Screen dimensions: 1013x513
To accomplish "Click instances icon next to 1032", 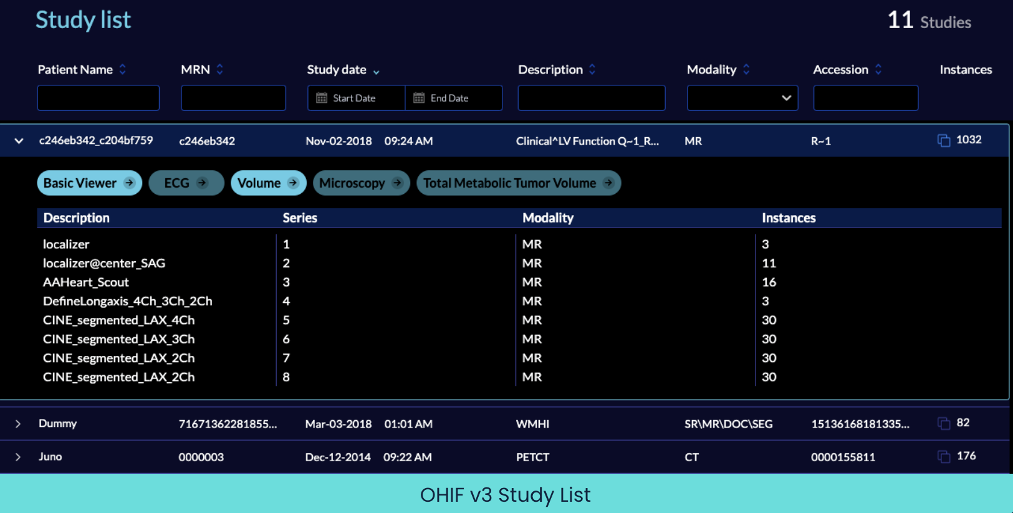I will click(x=944, y=140).
